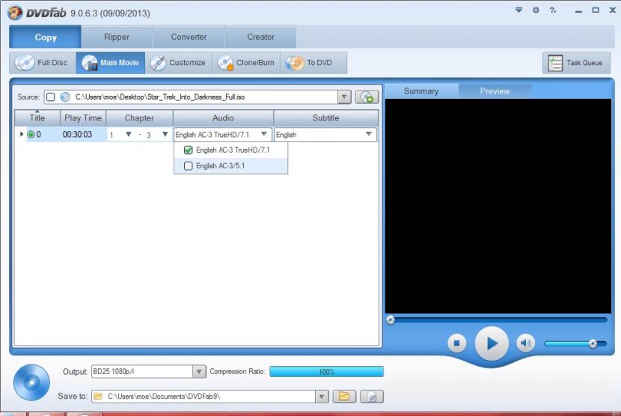Screen dimensions: 621x416
Task: Expand the Source path dropdown
Action: (x=344, y=97)
